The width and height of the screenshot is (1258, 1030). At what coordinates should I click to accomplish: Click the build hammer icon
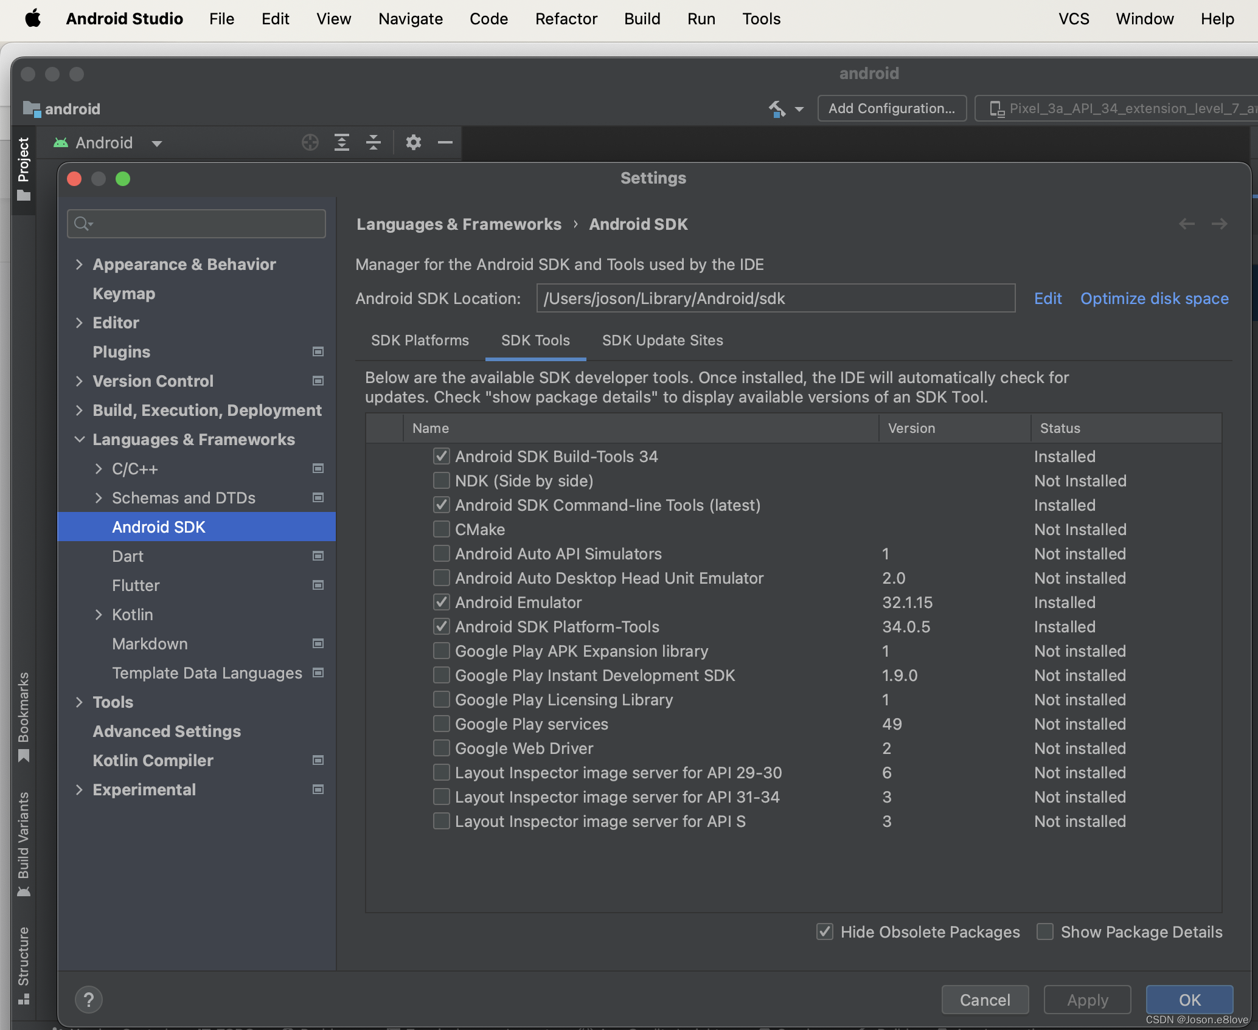777,109
